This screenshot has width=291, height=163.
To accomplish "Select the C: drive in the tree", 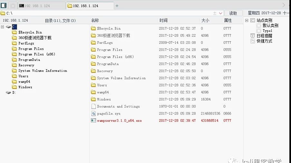I will click(15, 27).
